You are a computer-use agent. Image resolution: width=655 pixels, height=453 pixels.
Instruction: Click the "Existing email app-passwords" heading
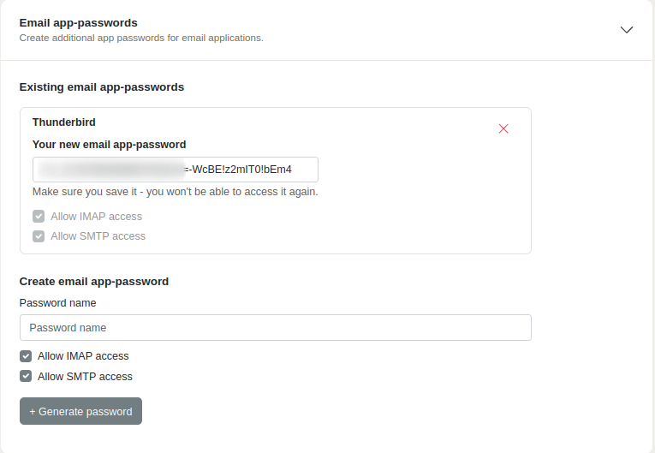click(x=102, y=87)
